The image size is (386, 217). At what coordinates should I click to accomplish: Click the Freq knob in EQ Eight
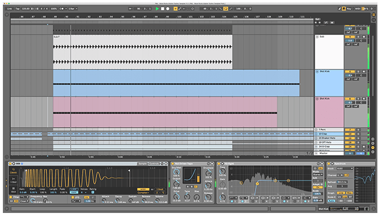point(222,172)
